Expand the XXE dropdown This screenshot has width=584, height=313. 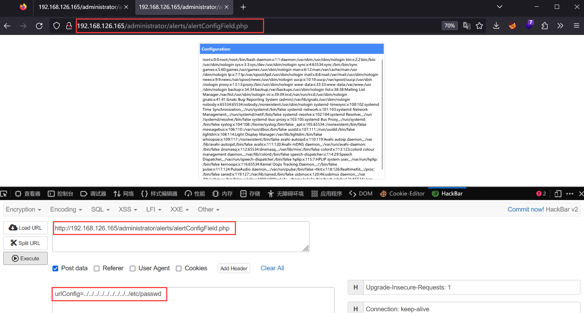179,209
